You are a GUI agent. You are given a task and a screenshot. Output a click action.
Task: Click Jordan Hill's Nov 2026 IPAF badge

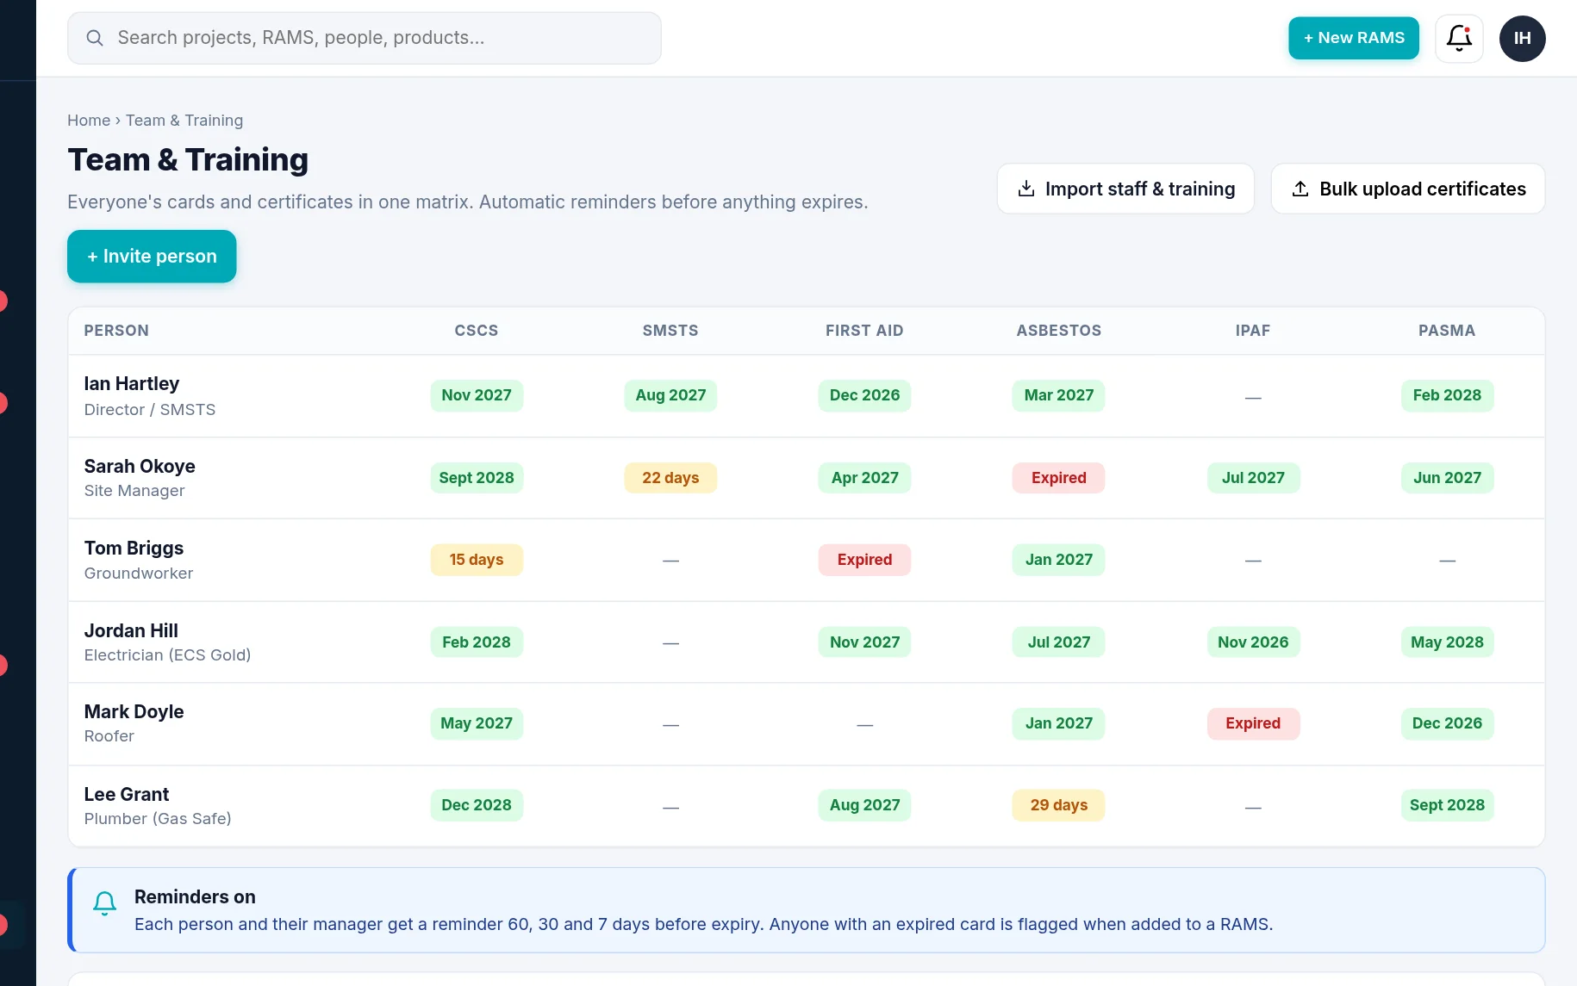click(x=1253, y=642)
